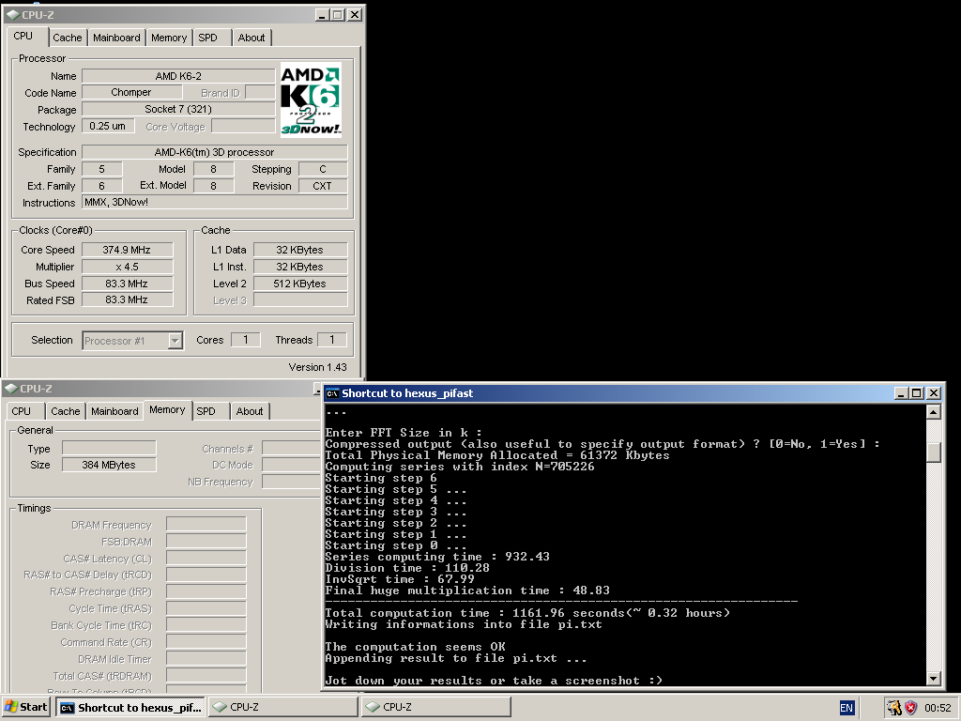Open About tab in top CPU-Z window
The image size is (961, 721).
pyautogui.click(x=252, y=38)
